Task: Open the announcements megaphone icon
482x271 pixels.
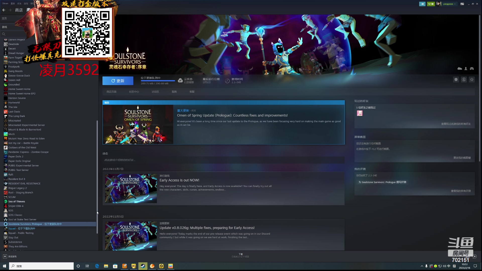Action: pyautogui.click(x=422, y=4)
